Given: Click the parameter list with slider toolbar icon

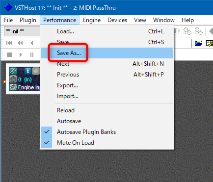Looking at the screenshot, I should pos(177,31).
